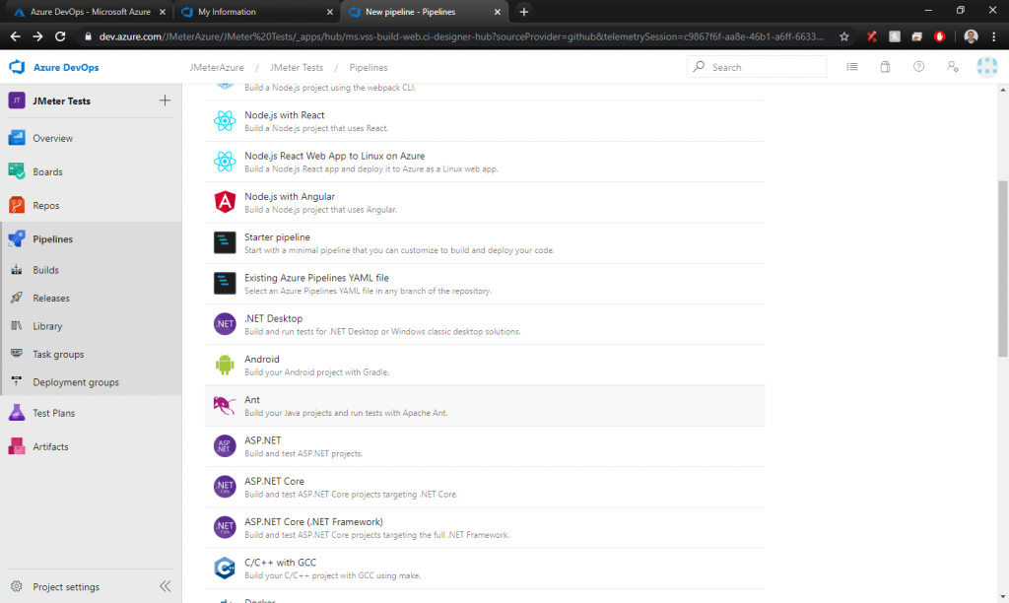Choose the Ant template icon
Screen dimensions: 1009x603
coord(225,405)
